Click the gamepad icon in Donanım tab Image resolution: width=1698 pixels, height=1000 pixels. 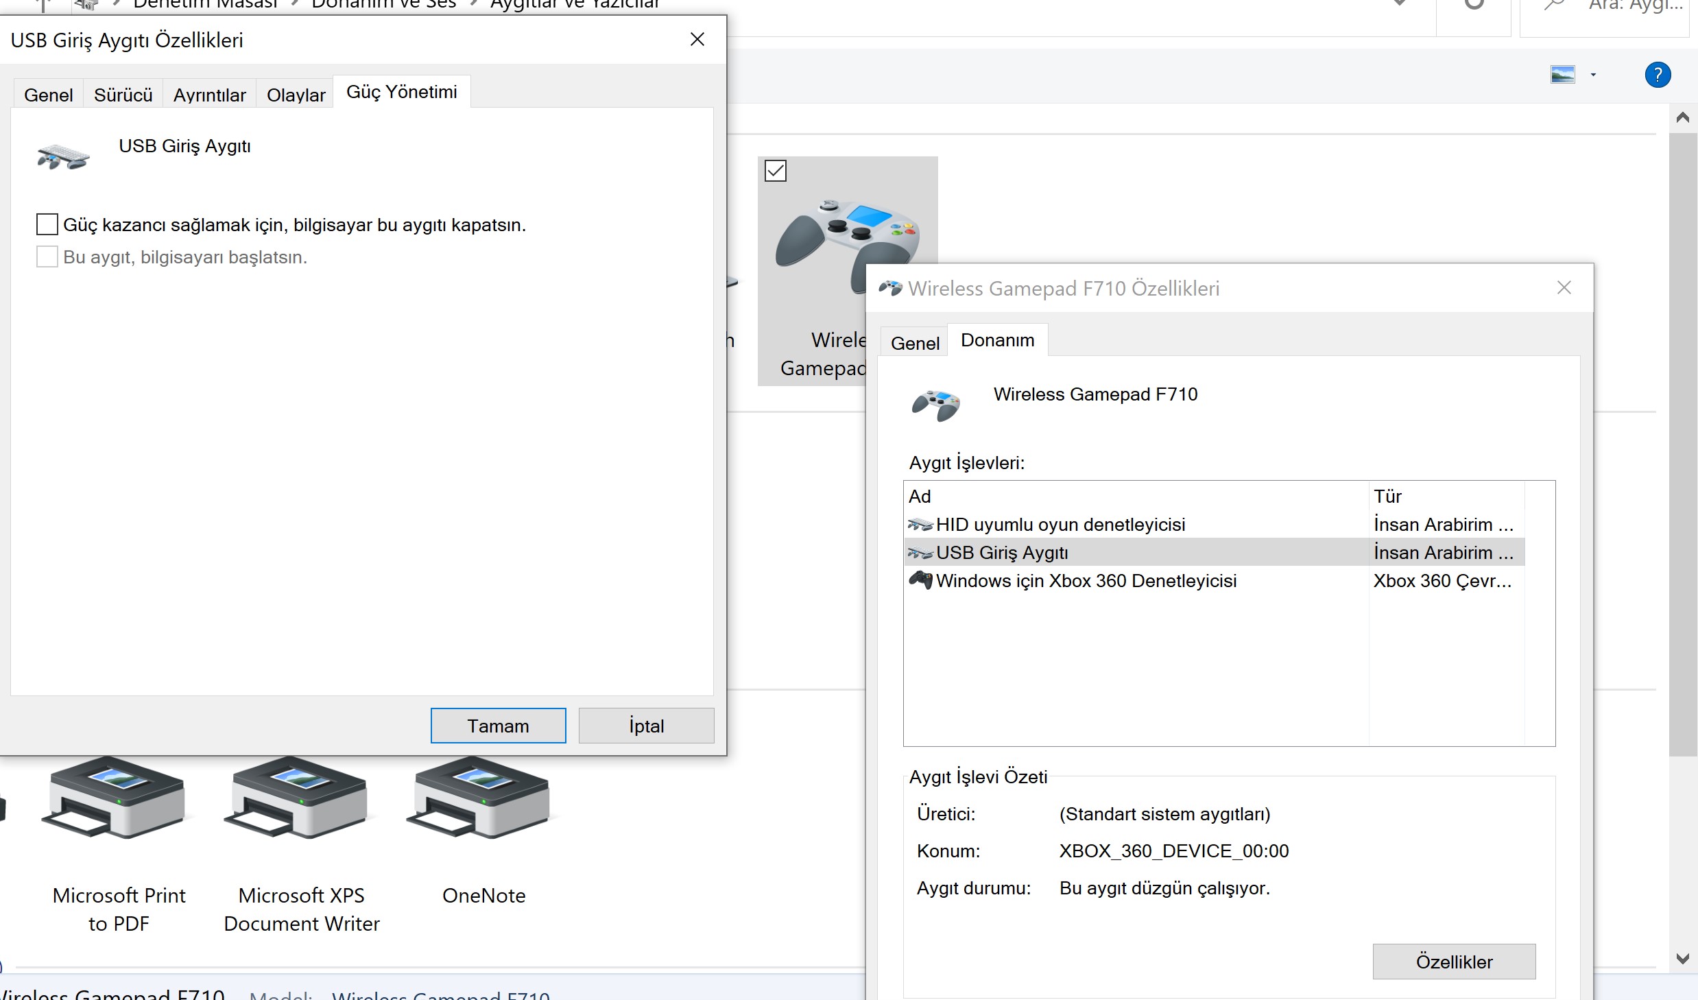click(936, 405)
